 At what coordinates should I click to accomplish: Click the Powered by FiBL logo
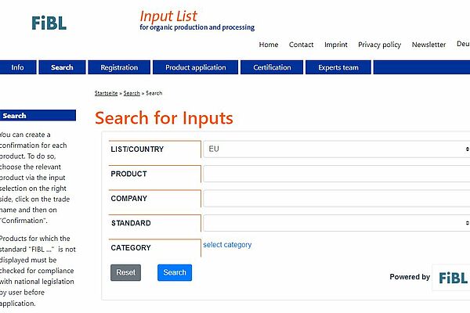click(453, 278)
